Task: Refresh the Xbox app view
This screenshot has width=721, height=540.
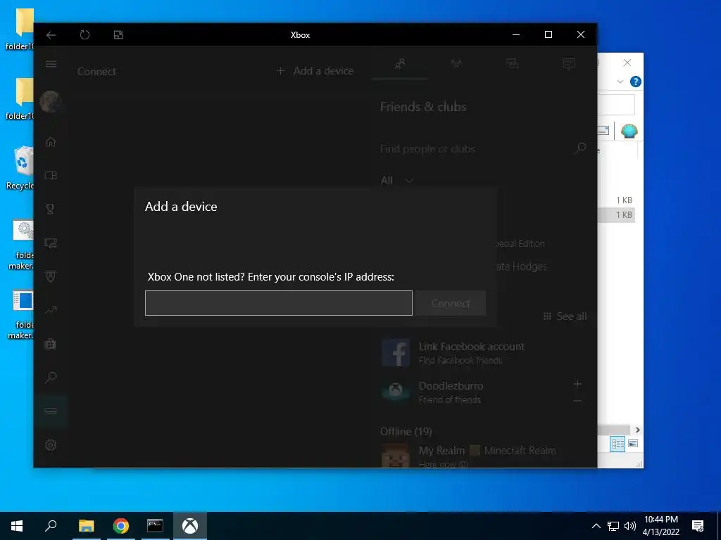Action: 84,35
